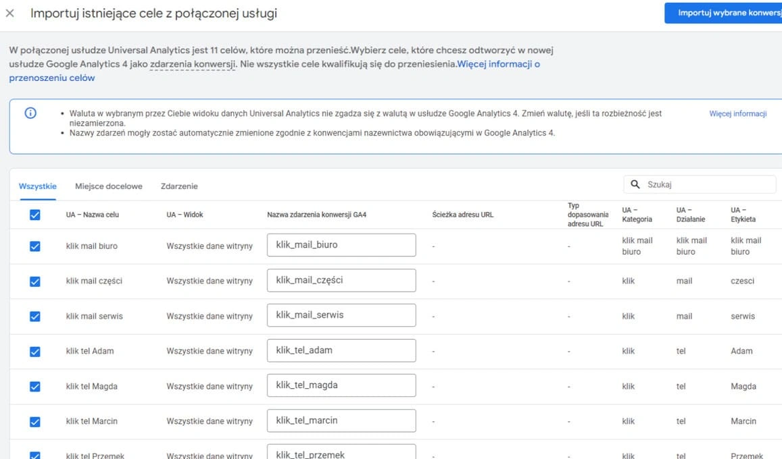Deselect the klik tel Marcin goal checkbox

(35, 422)
